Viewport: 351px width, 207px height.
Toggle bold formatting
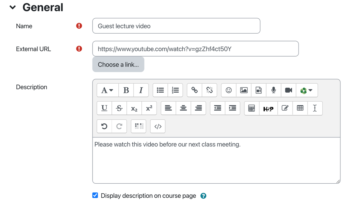126,90
